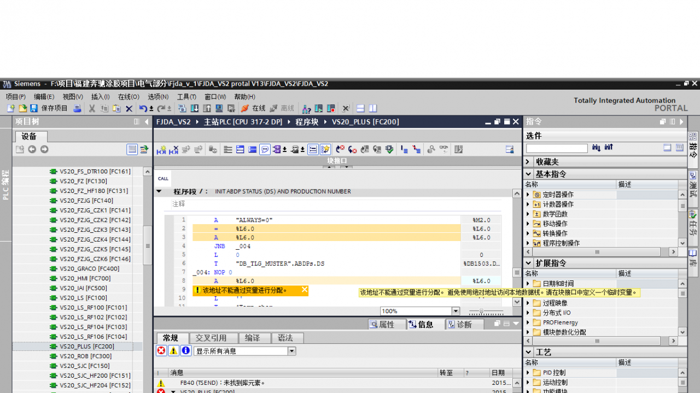Expand the PID 控制 folder
700x393 pixels.
point(528,373)
